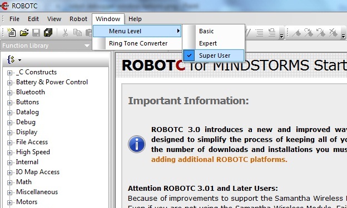Expand the Buttons tree node

tap(9, 103)
